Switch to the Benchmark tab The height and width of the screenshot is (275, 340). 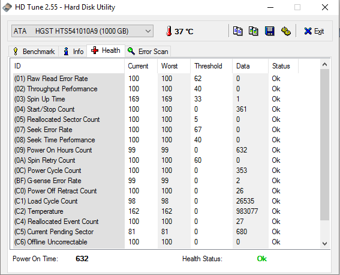tap(34, 52)
